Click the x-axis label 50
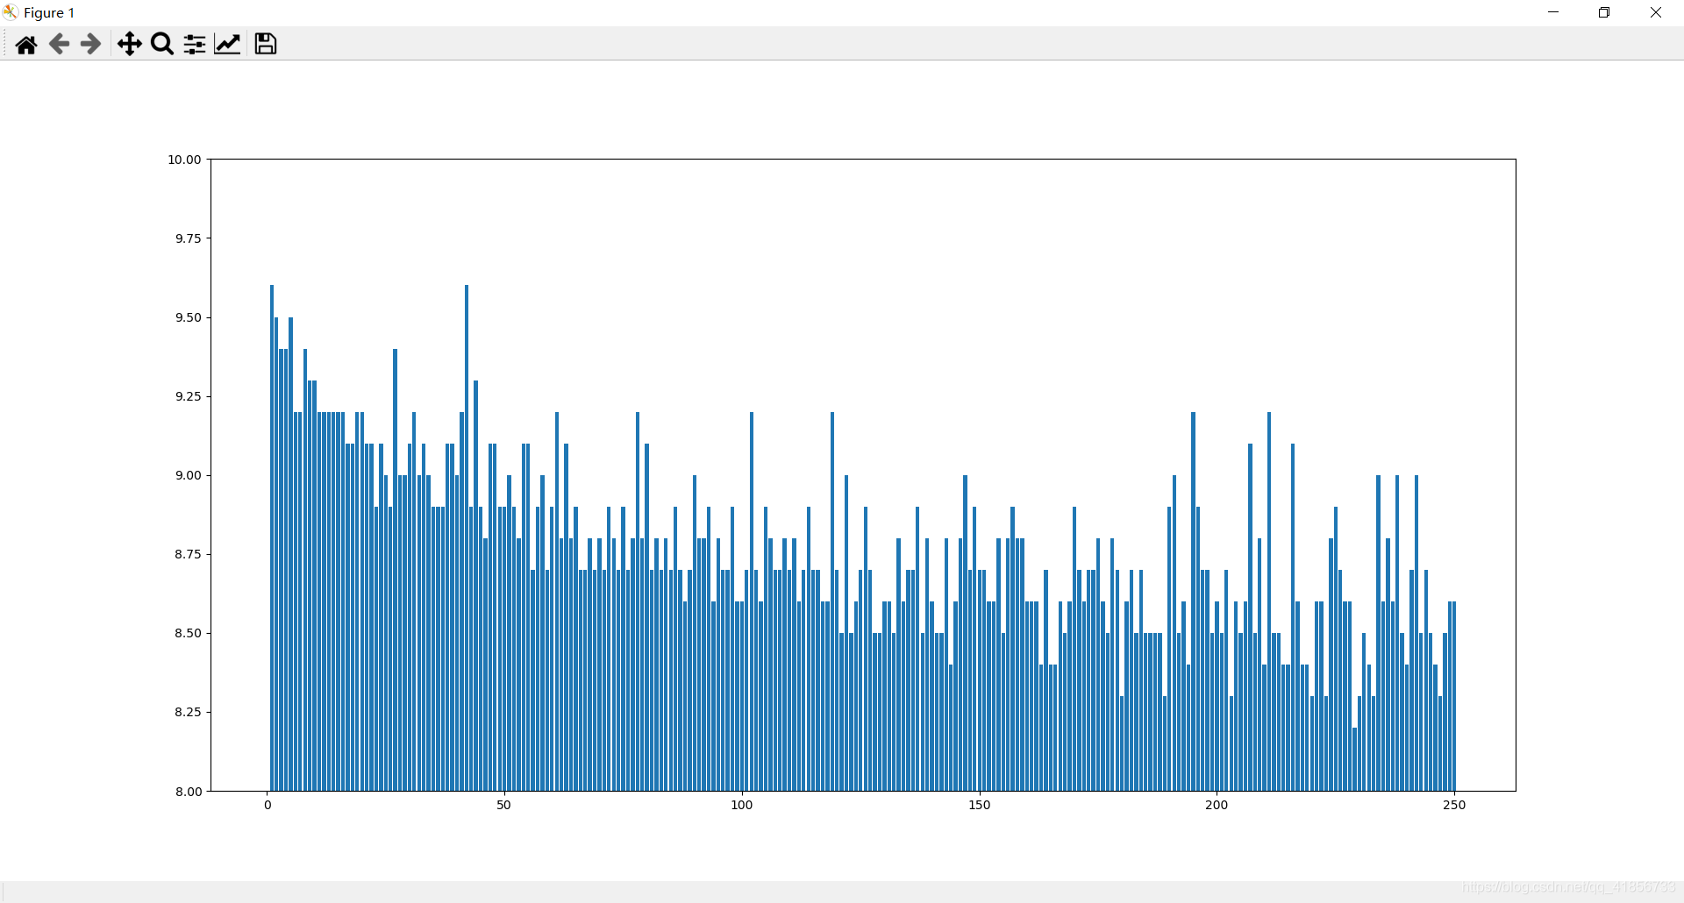 [x=503, y=805]
